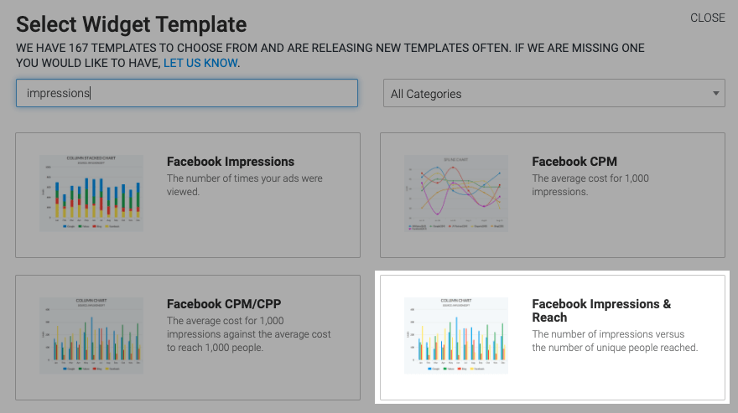This screenshot has width=738, height=413.
Task: Select the Facebook CPM spline chart thumbnail
Action: click(456, 193)
